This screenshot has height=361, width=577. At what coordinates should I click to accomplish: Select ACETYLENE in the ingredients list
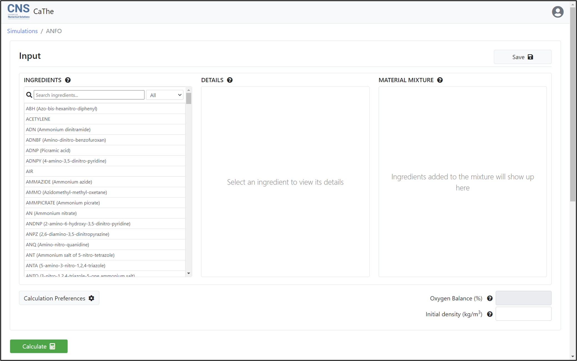[x=38, y=119]
